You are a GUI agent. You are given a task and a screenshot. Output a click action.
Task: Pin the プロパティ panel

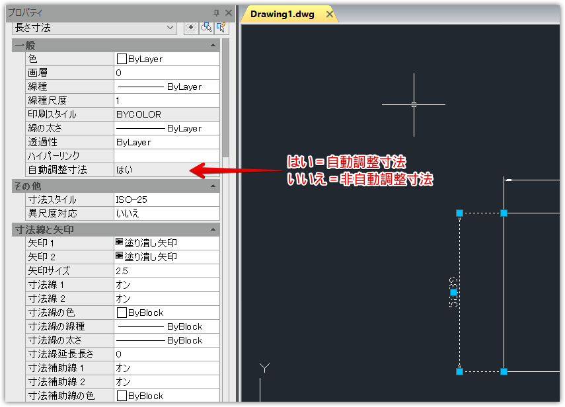pos(216,13)
